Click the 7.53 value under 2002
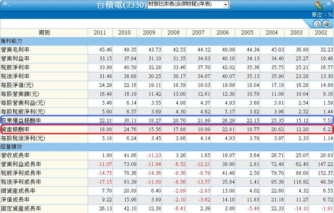334x213 pixels. click(328, 121)
